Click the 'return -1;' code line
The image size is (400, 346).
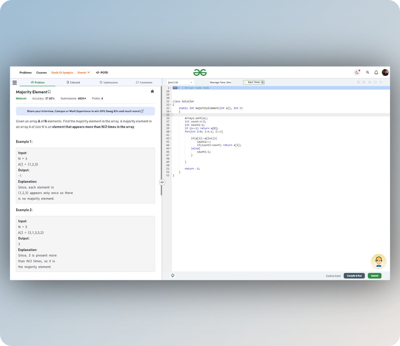192,169
